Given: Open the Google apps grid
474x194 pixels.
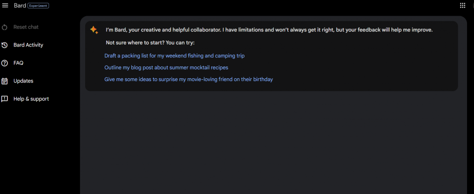Looking at the screenshot, I should [462, 6].
